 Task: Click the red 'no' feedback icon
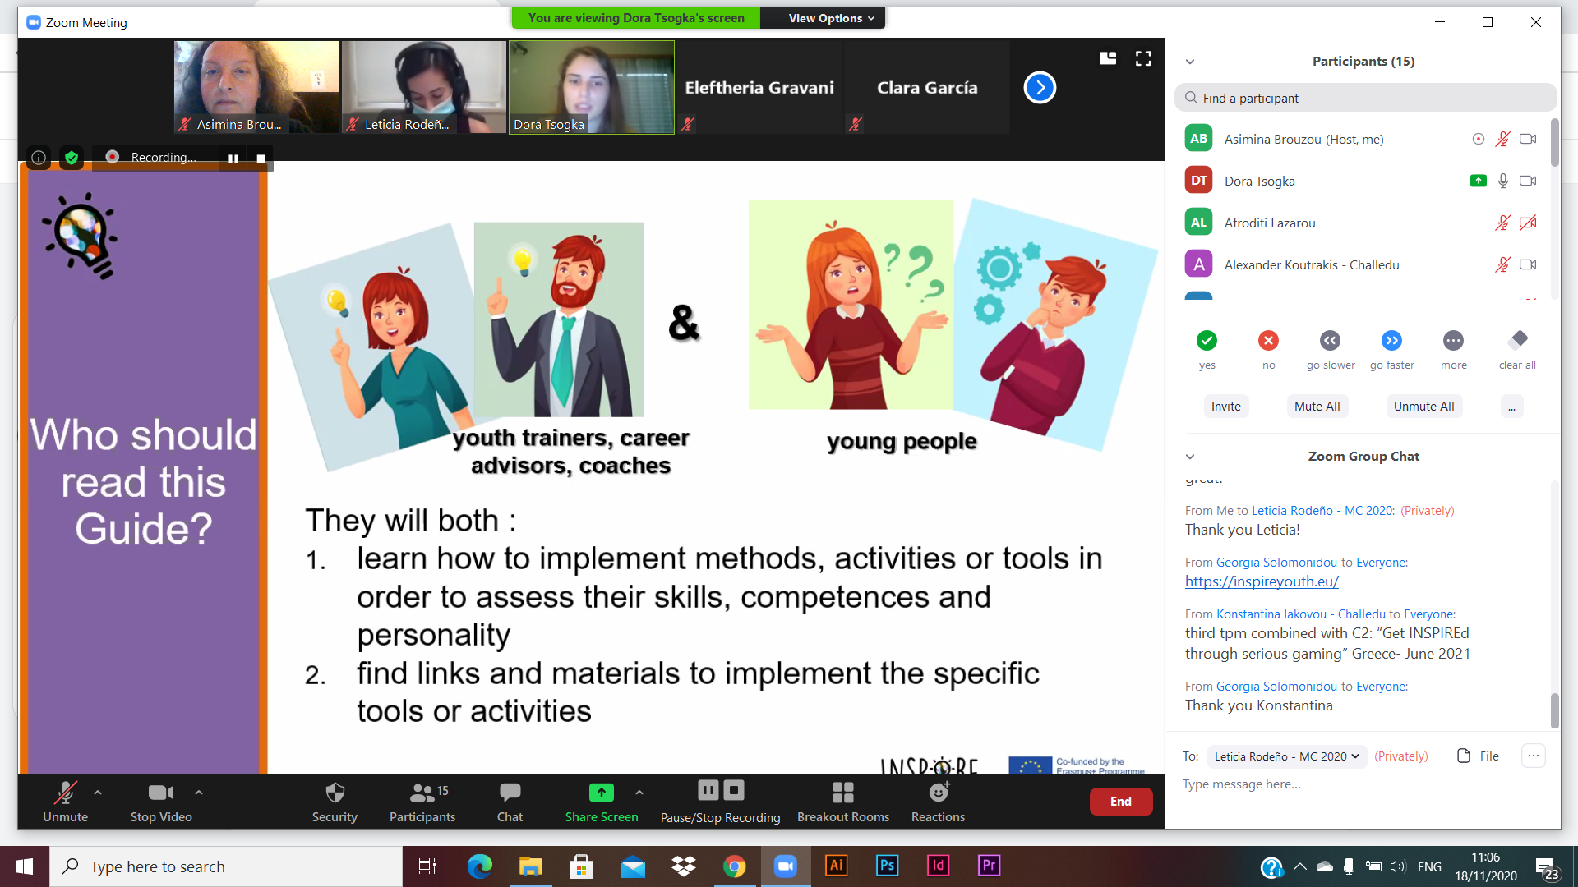point(1268,341)
